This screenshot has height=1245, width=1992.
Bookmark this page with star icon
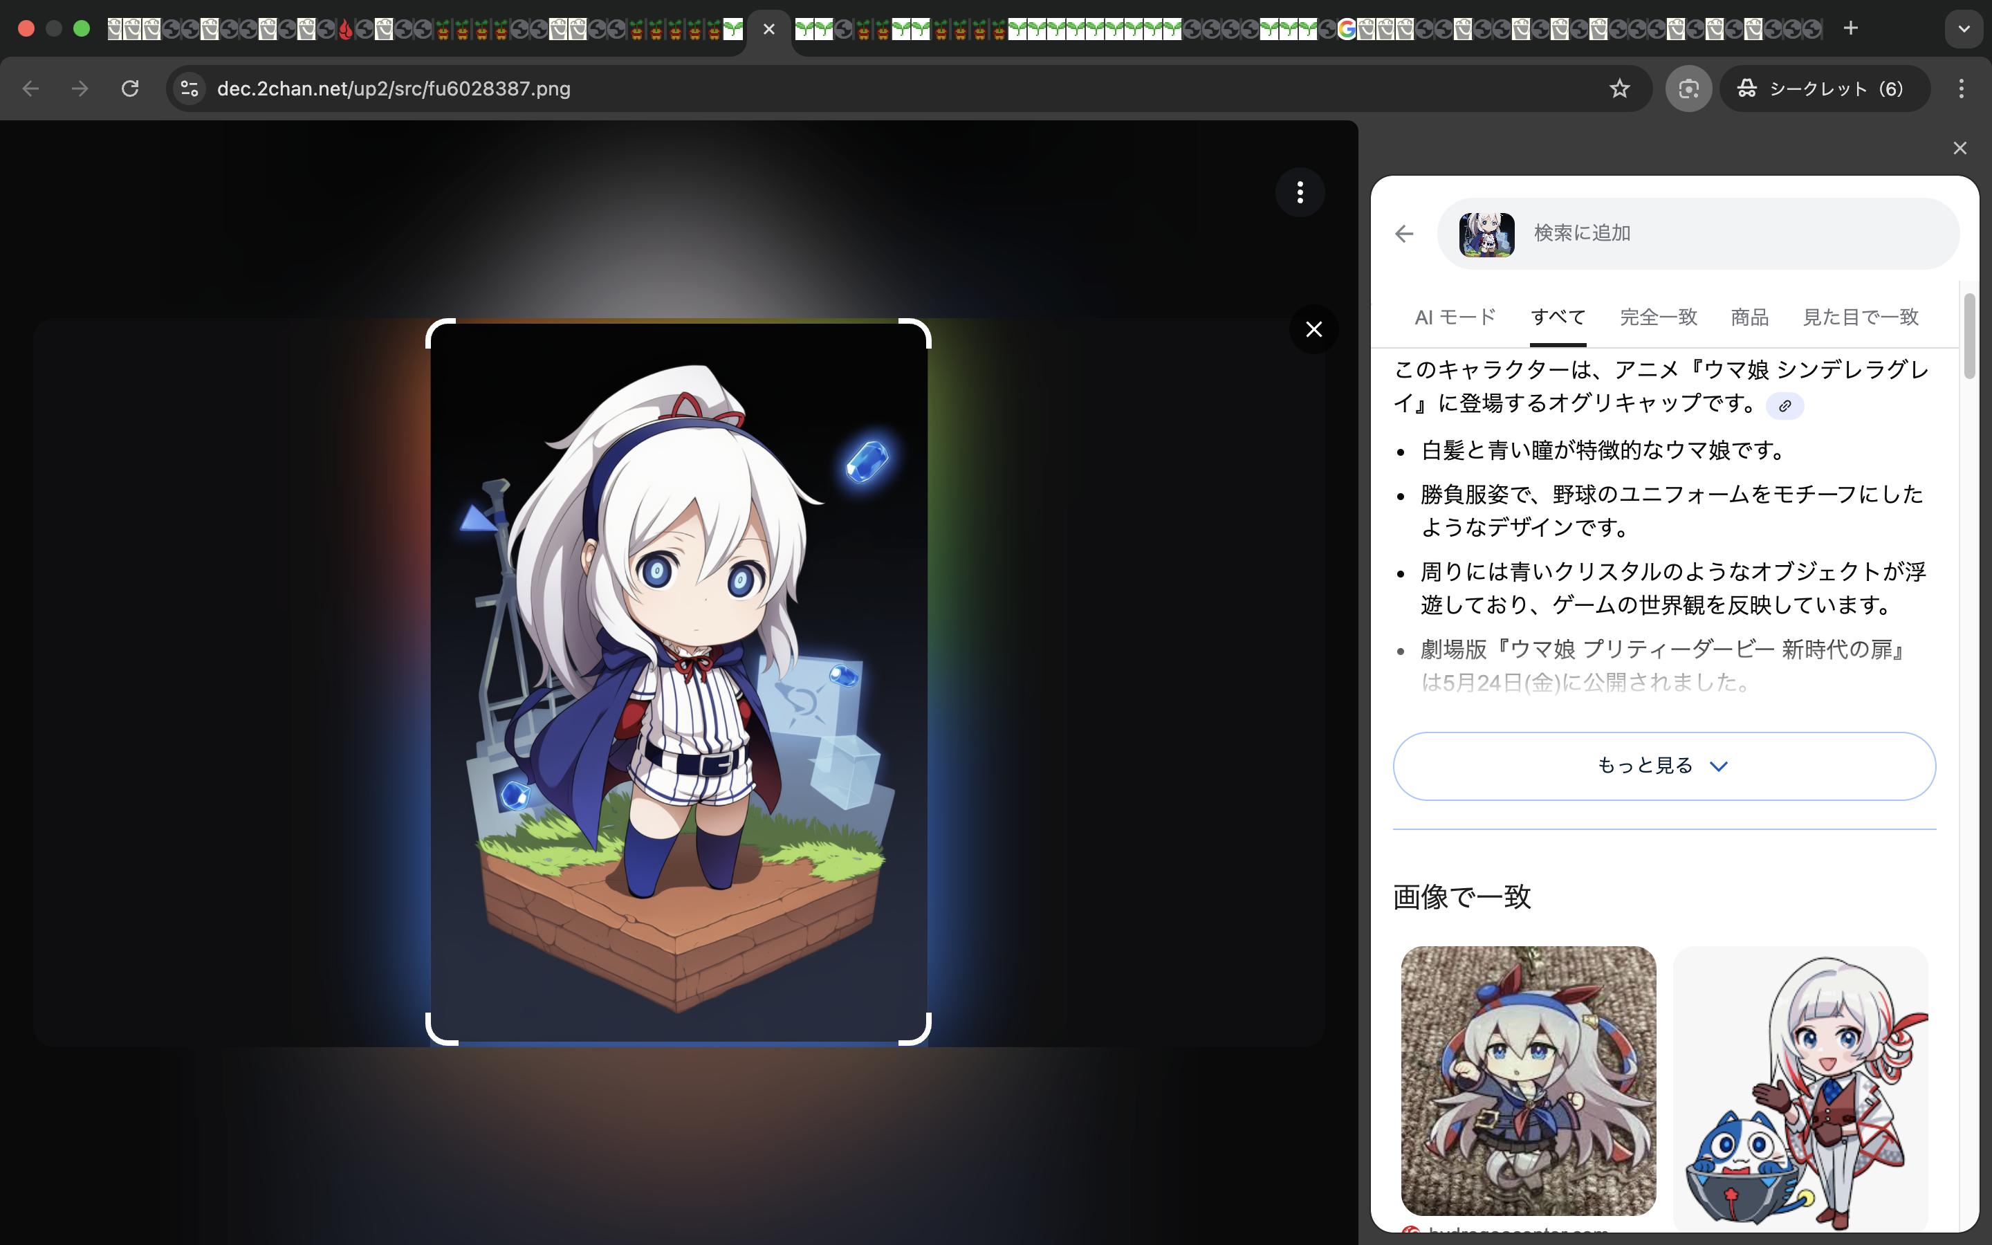click(1619, 89)
